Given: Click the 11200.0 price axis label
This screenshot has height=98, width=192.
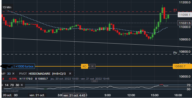Looking at the screenshot, I should pyautogui.click(x=185, y=2).
